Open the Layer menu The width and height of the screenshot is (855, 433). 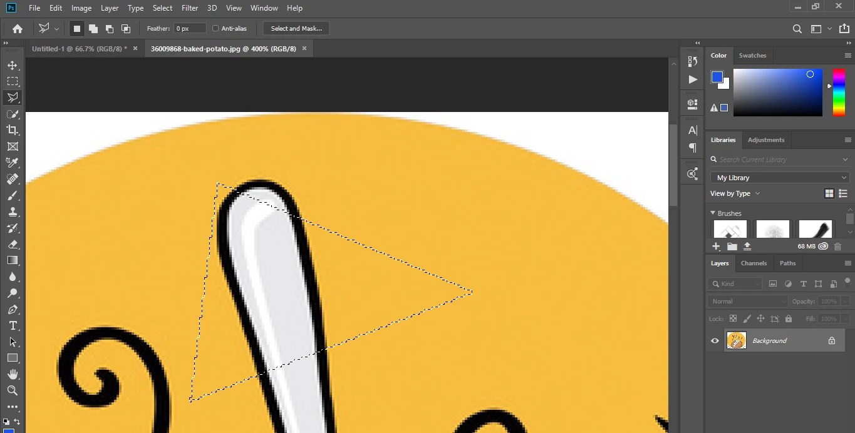(x=110, y=8)
